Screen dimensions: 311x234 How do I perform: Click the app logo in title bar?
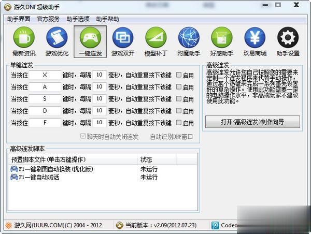coord(8,7)
